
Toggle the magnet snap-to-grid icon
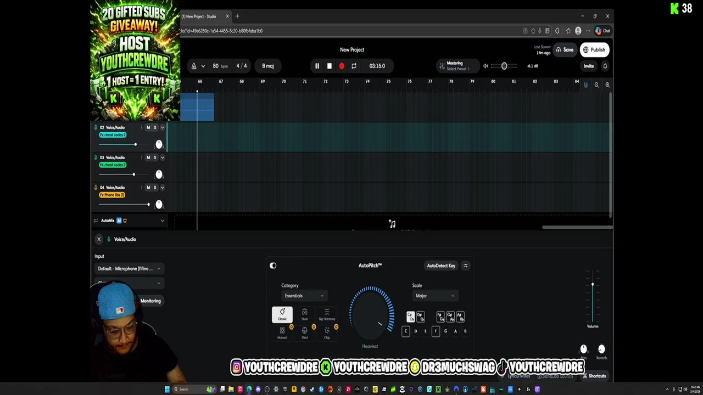tap(585, 84)
